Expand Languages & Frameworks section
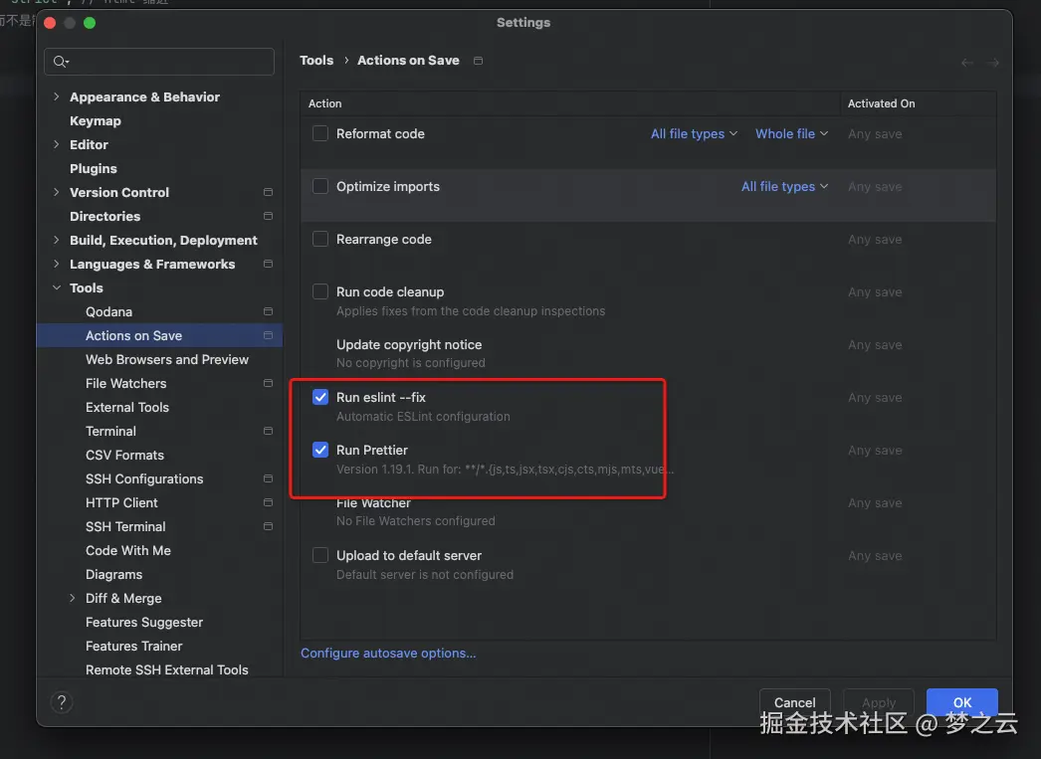1041x759 pixels. point(57,264)
